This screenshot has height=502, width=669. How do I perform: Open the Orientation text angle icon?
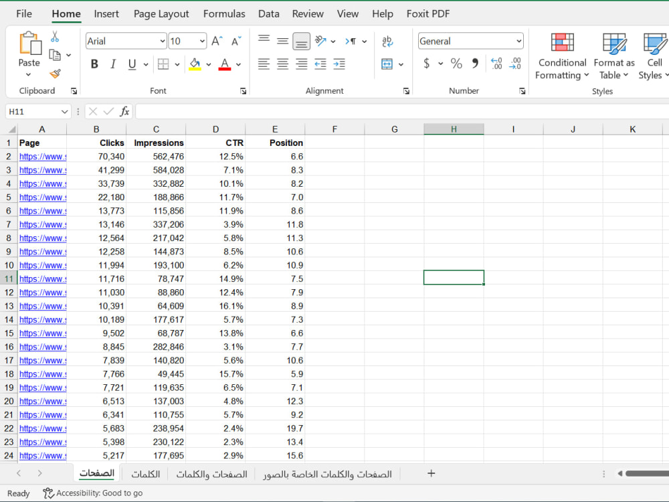pyautogui.click(x=320, y=41)
